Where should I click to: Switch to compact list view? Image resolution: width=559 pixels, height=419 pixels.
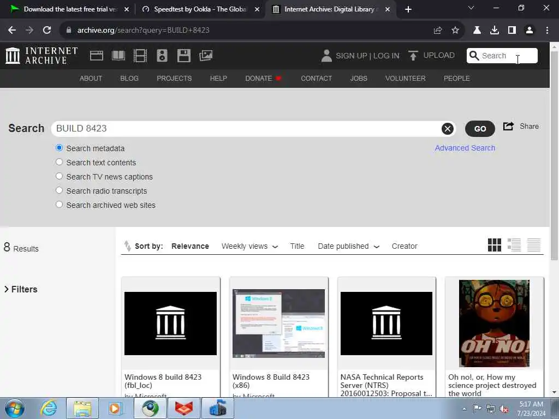[534, 245]
